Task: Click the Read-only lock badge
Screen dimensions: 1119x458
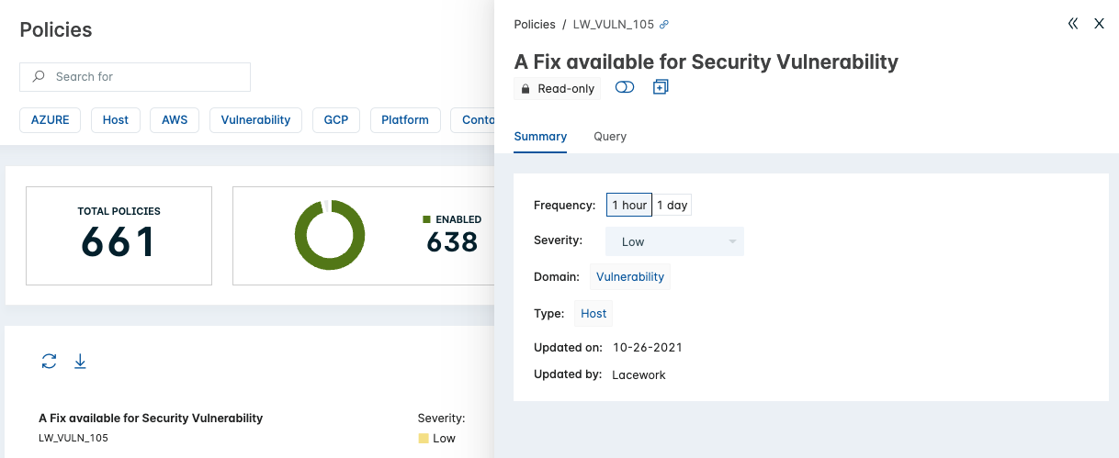Action: pos(557,89)
